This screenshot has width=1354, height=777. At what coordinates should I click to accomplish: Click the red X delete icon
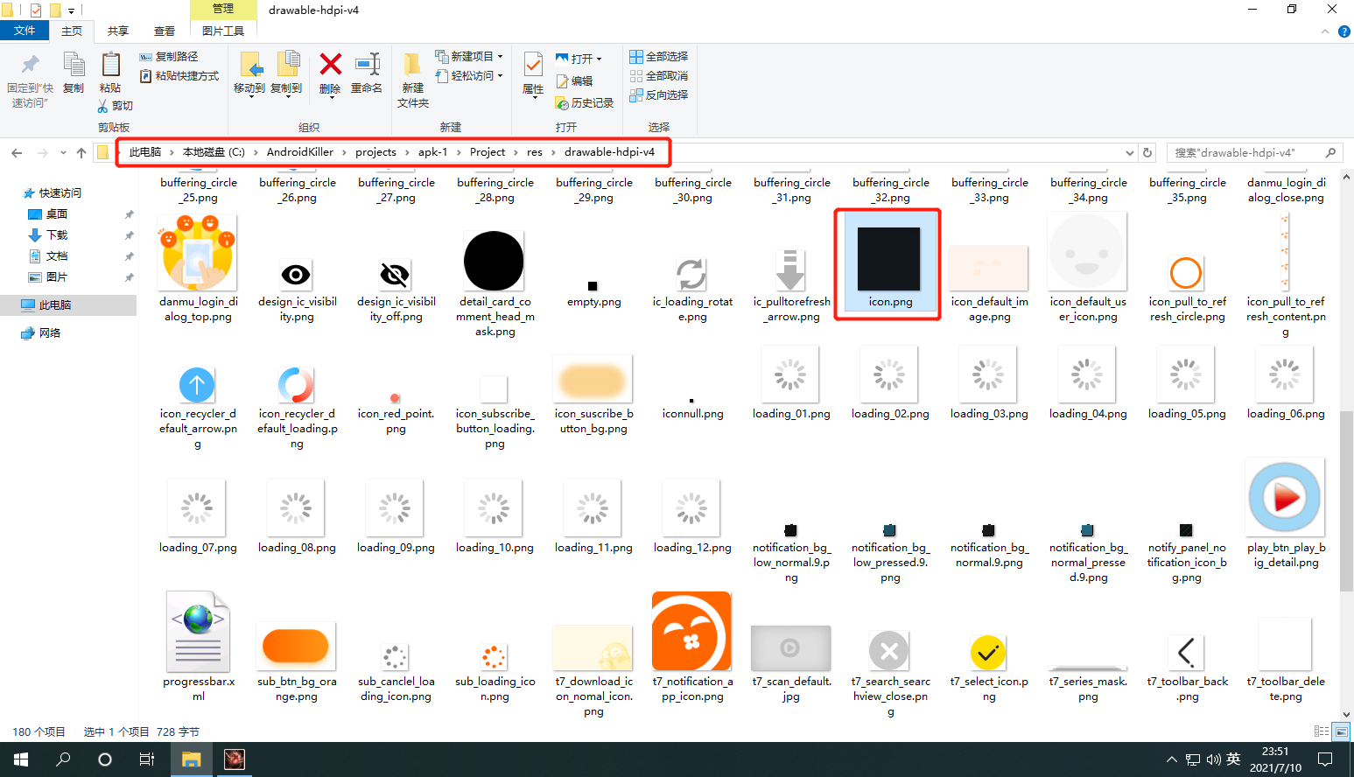[x=330, y=65]
